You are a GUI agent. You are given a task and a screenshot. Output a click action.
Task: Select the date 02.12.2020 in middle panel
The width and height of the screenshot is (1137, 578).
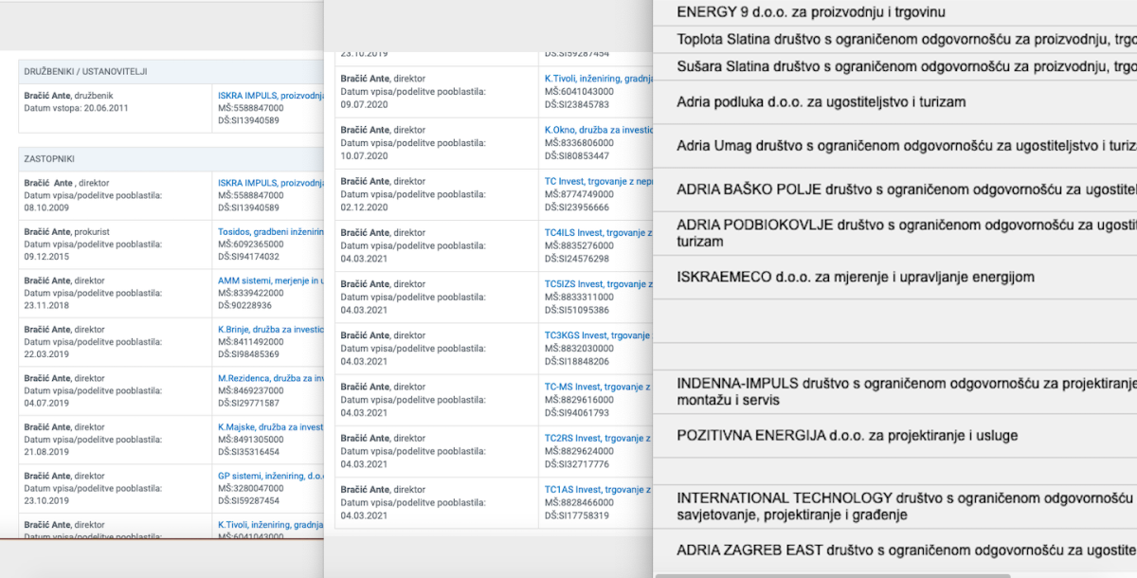[364, 207]
